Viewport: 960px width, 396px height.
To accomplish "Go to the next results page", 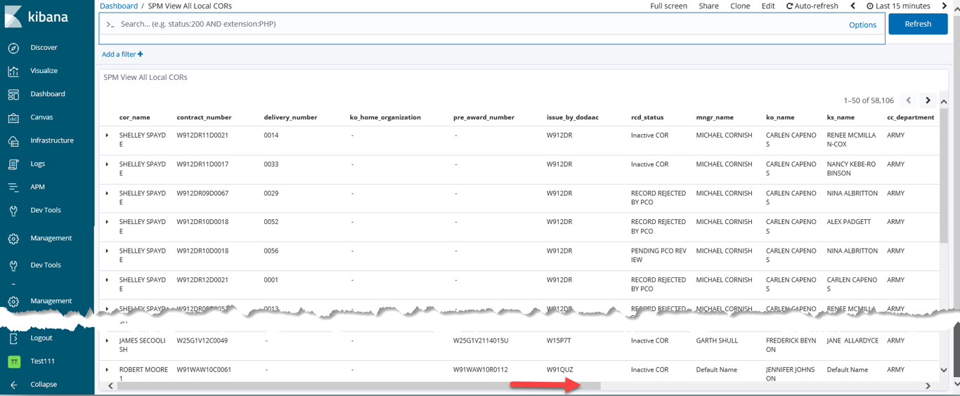I will coord(928,100).
